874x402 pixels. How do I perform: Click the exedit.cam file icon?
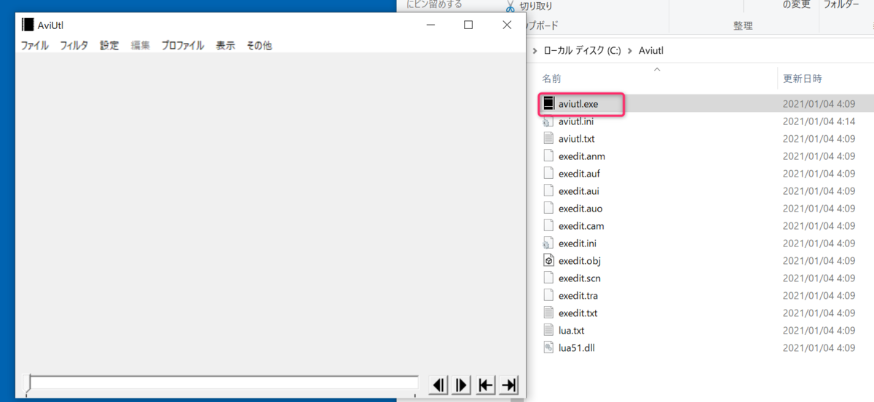[x=549, y=226]
